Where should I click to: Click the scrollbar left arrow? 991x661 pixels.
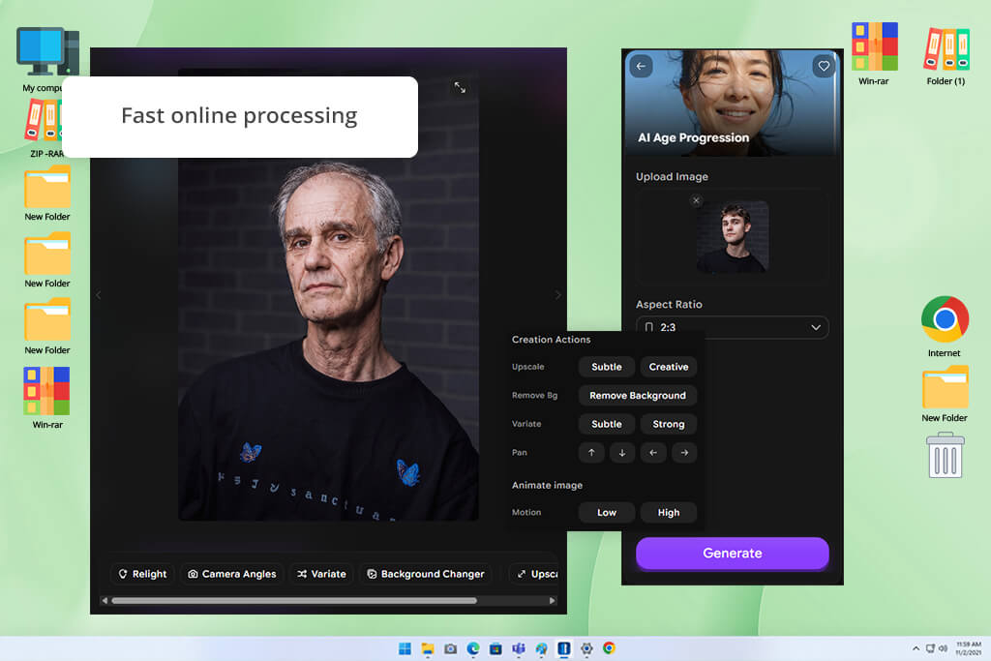[105, 601]
